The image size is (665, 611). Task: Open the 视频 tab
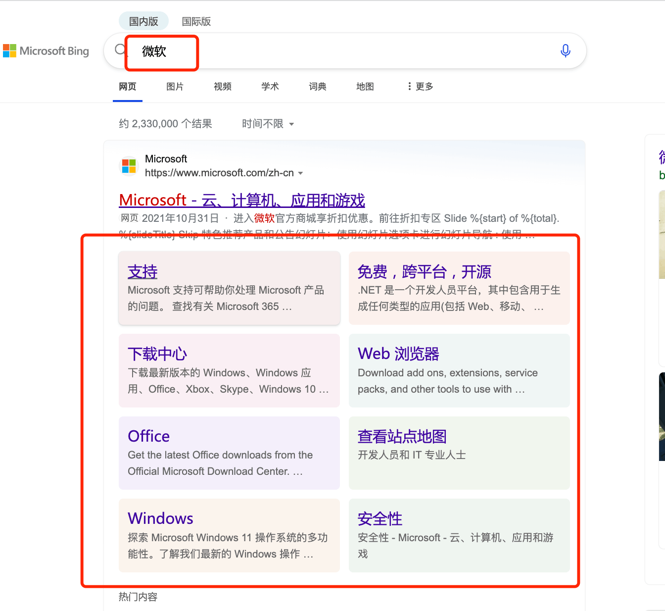coord(223,87)
